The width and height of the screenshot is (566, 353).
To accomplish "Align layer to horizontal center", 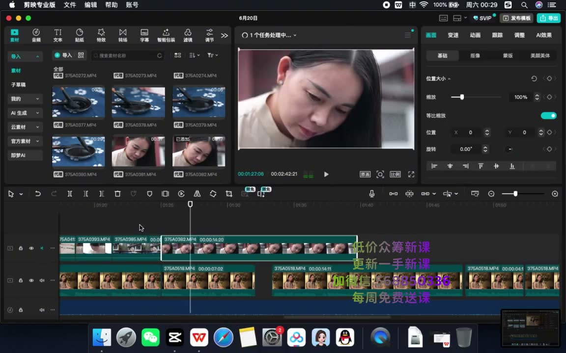I will coord(450,166).
